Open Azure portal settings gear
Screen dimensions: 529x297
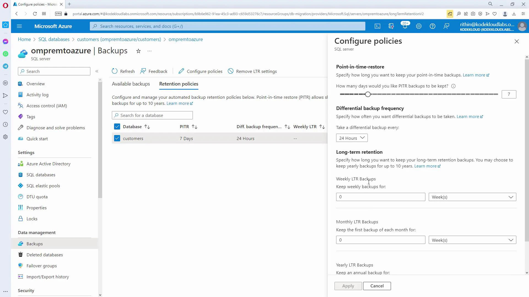(419, 26)
